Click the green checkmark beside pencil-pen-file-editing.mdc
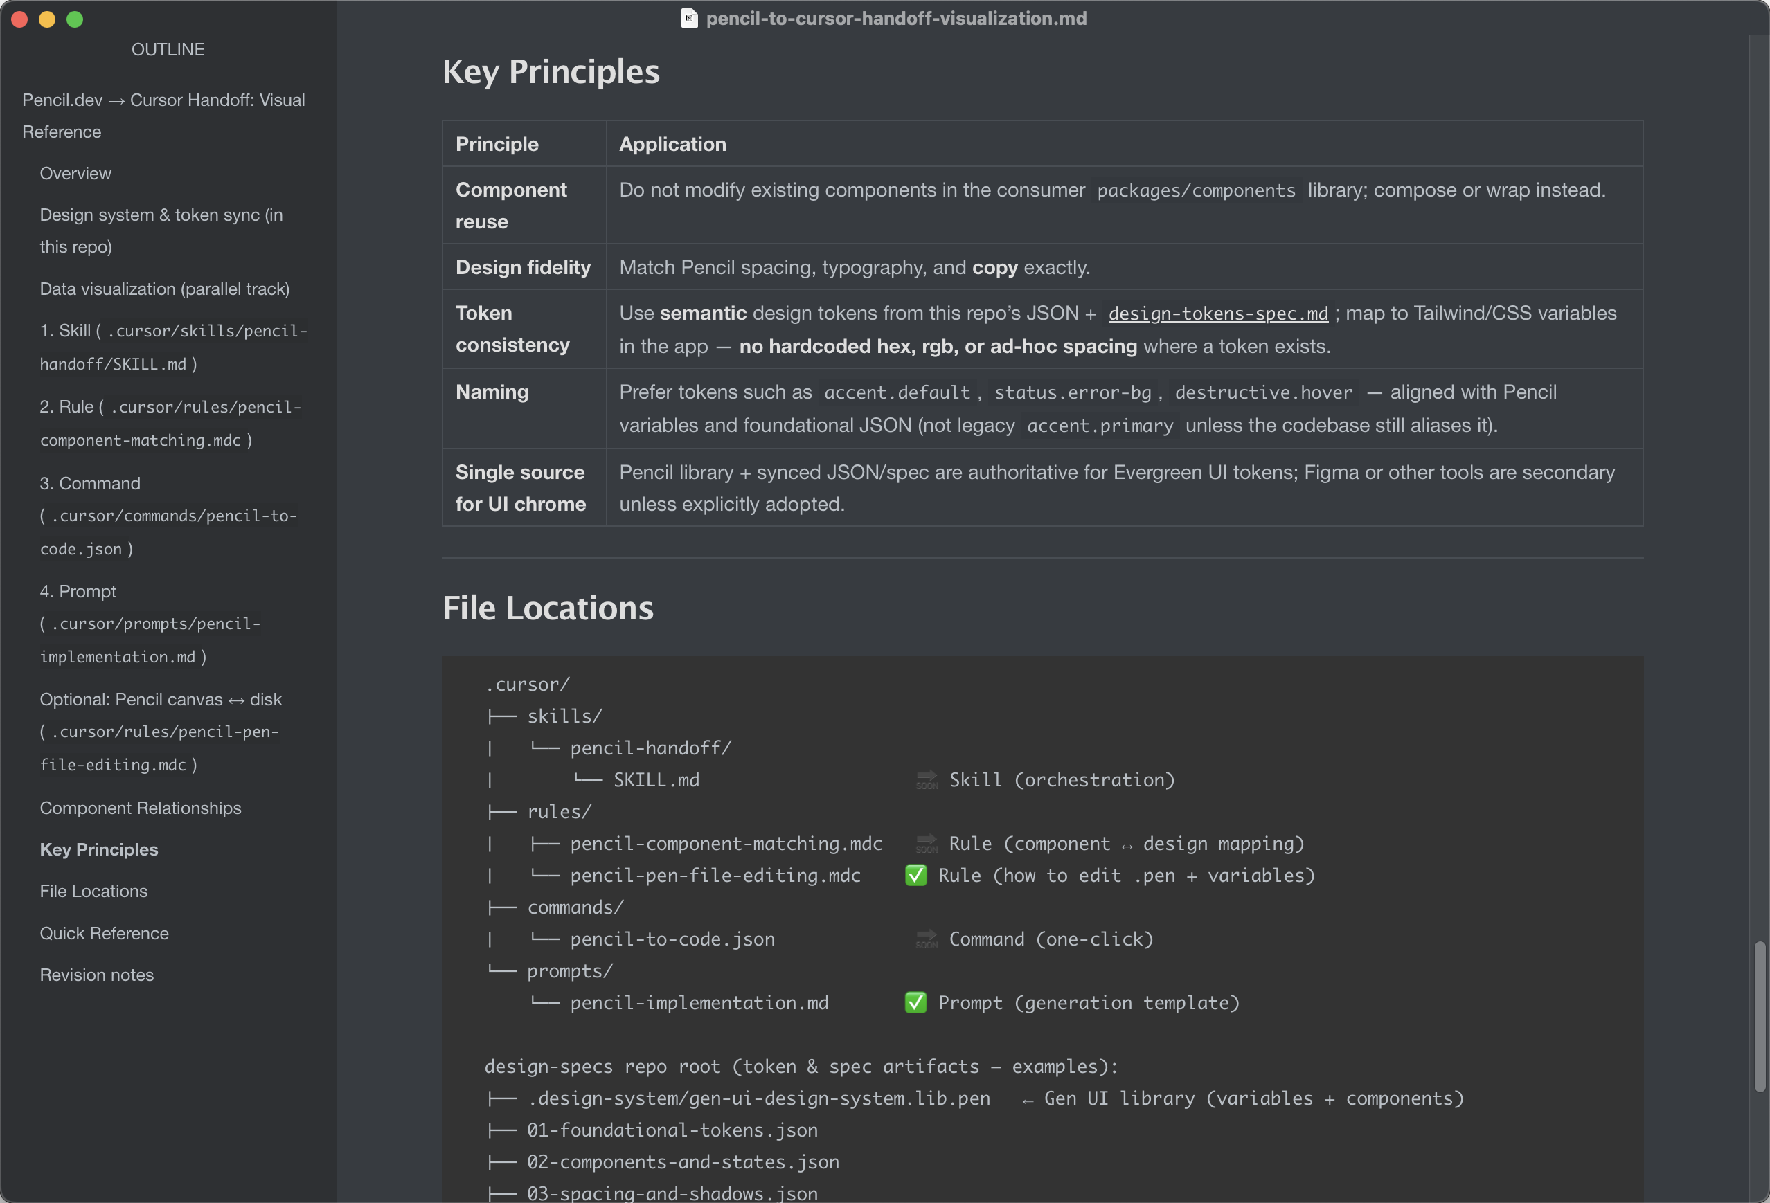Viewport: 1770px width, 1203px height. (915, 876)
